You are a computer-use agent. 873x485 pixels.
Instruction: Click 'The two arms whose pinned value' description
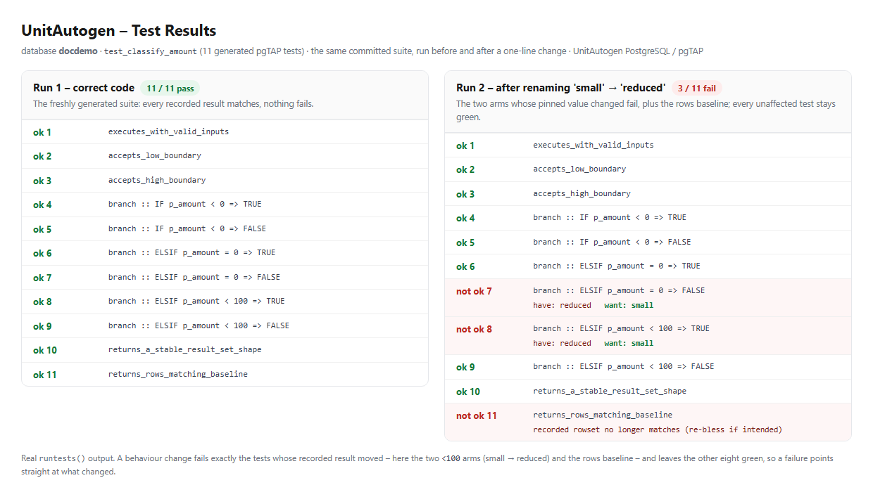tap(646, 110)
